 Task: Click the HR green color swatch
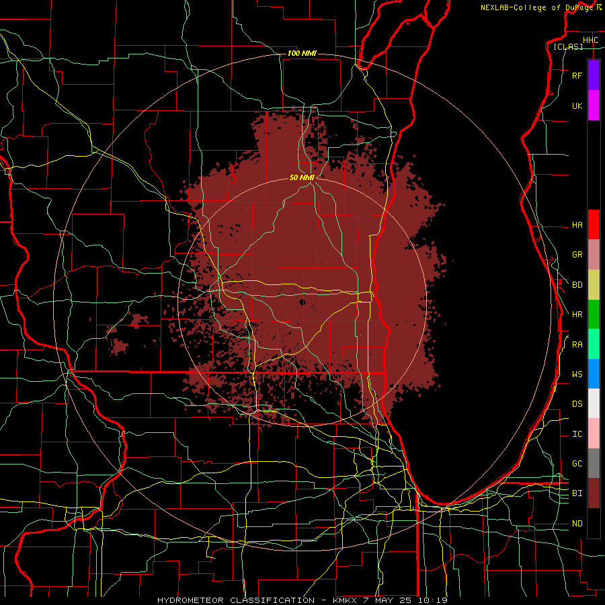tap(594, 315)
